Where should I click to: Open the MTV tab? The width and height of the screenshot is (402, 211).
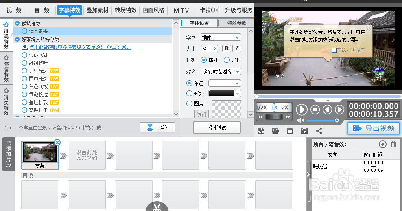pos(181,10)
